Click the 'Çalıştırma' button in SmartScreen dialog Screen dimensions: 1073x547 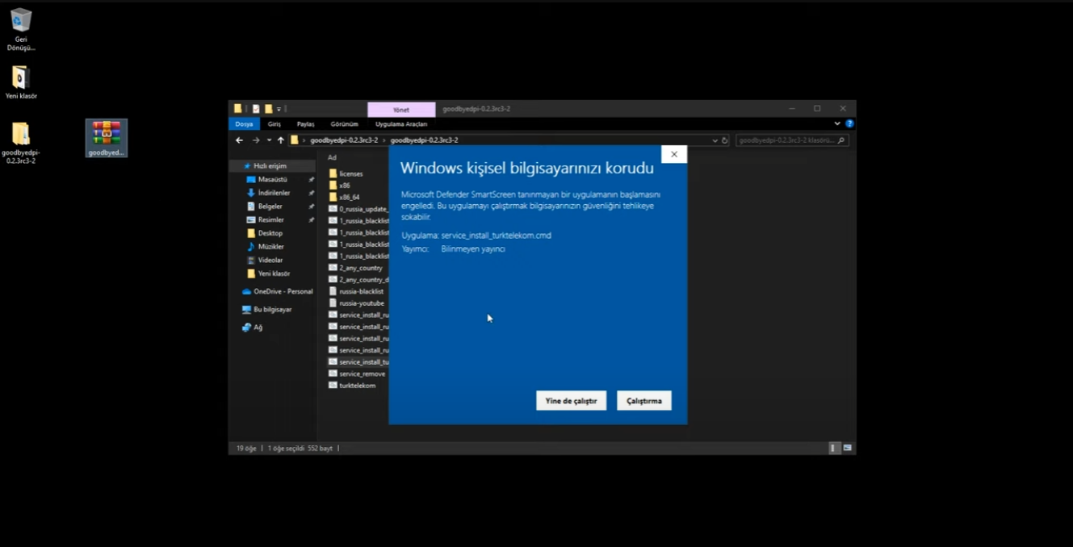(644, 401)
